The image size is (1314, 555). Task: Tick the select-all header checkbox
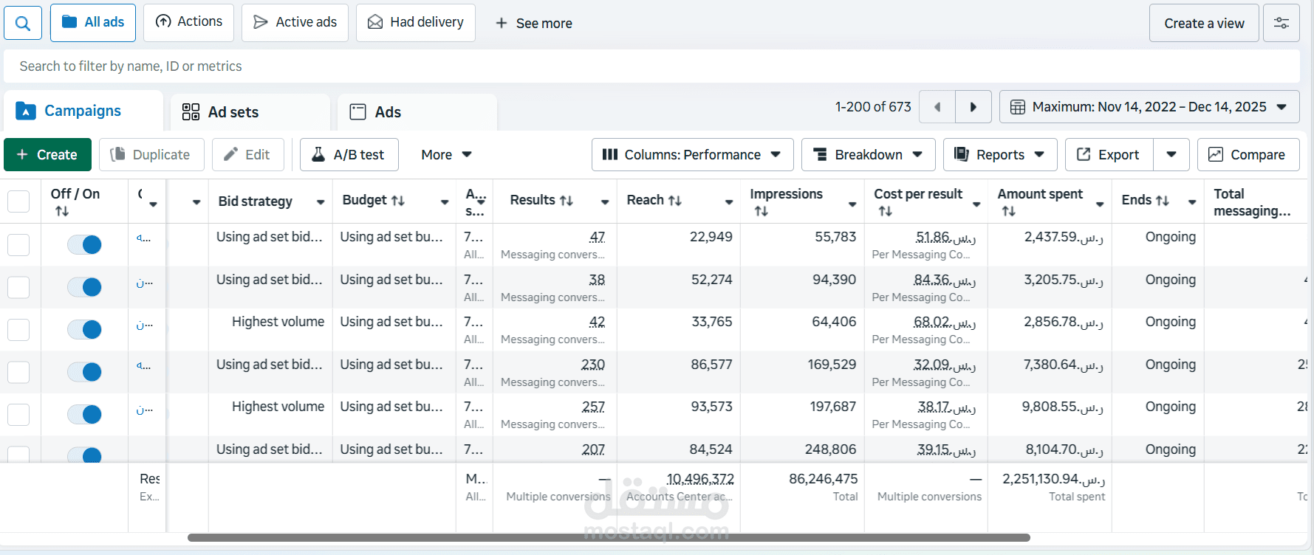pyautogui.click(x=18, y=201)
